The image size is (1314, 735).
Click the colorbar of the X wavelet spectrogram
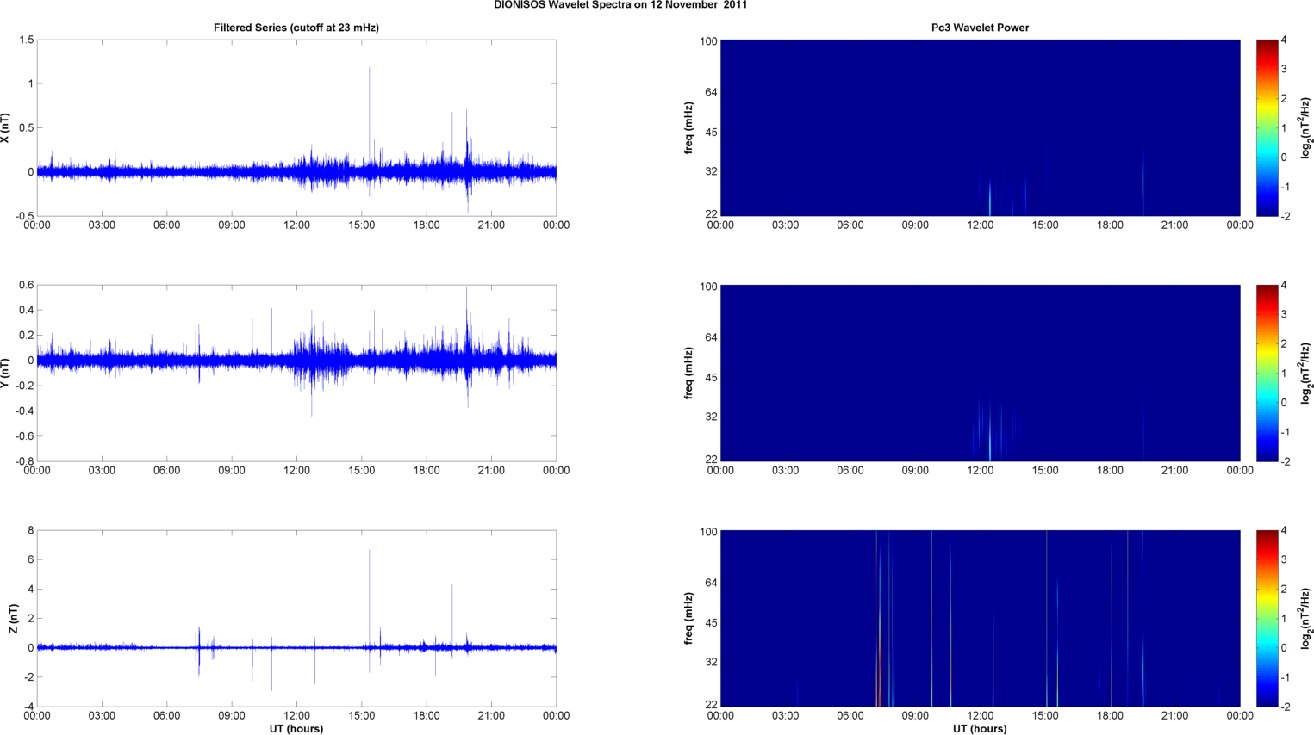tap(1267, 127)
